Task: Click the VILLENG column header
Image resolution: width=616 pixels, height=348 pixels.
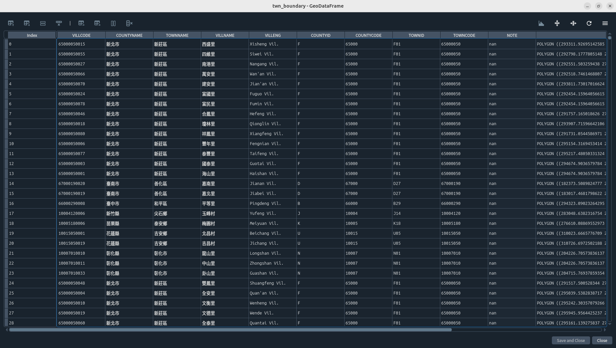Action: tap(273, 35)
